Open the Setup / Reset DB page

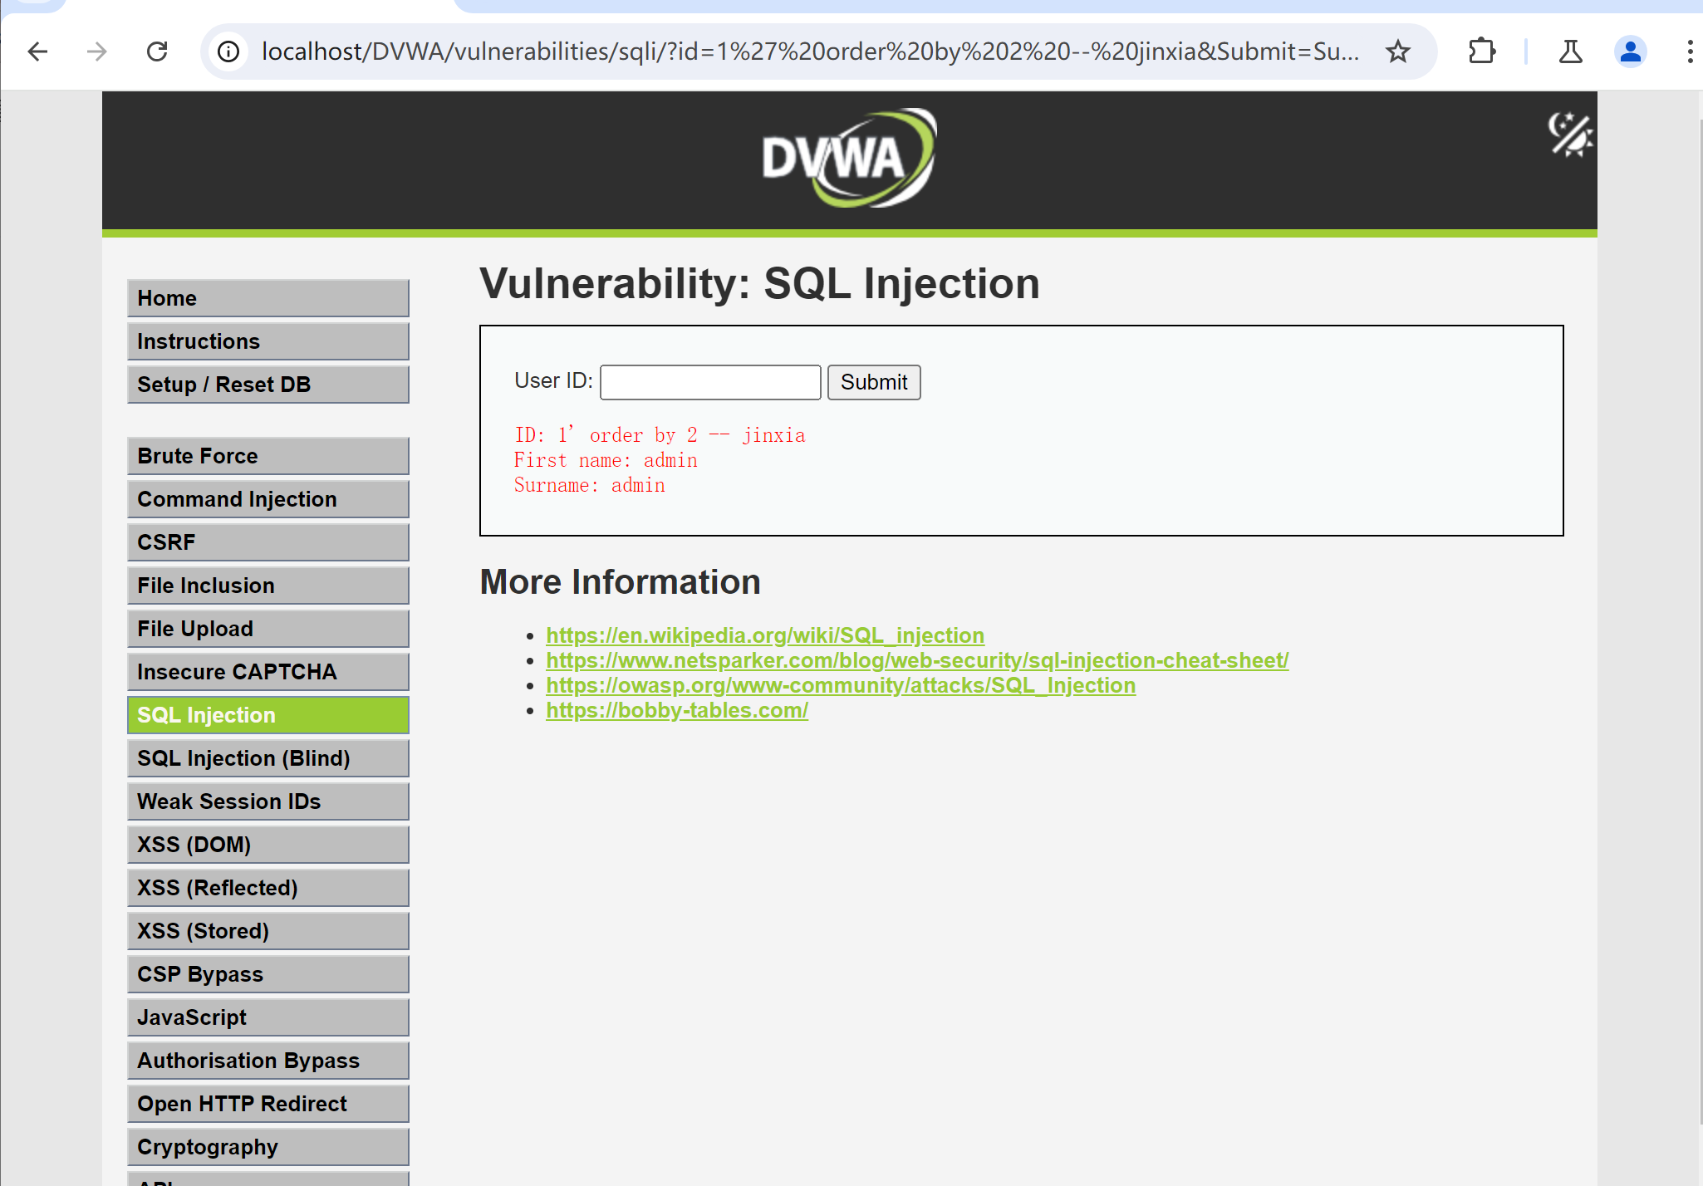[x=267, y=385]
